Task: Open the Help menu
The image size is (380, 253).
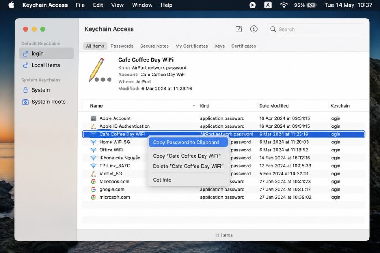Action: click(166, 5)
